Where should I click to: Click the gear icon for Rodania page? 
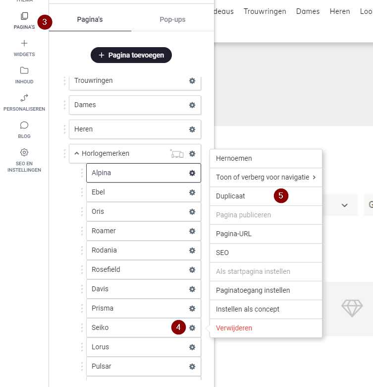tap(192, 251)
